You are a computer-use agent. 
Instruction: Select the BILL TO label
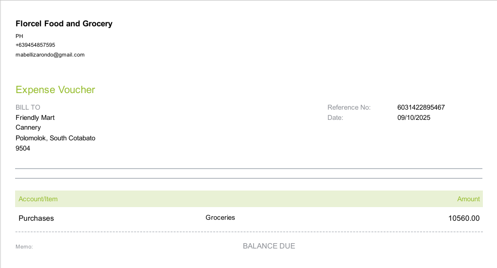pos(28,107)
